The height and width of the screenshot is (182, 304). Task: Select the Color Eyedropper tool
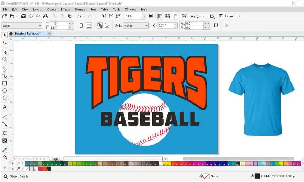(5, 150)
